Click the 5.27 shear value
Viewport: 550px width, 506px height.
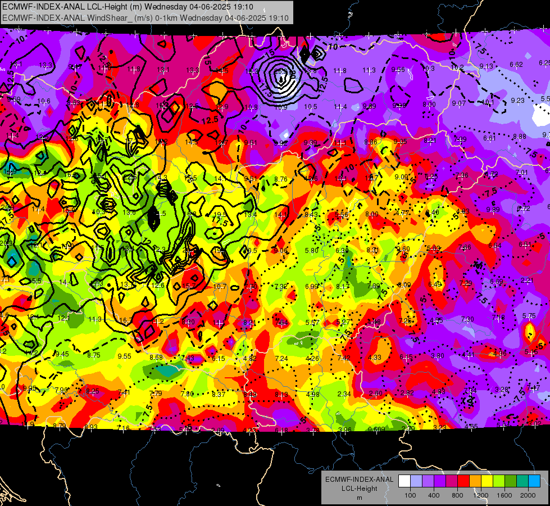click(x=343, y=322)
